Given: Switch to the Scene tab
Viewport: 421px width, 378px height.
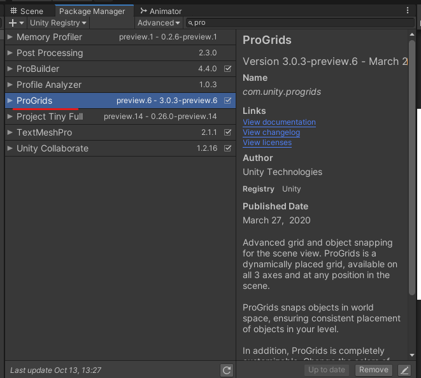Looking at the screenshot, I should point(27,11).
